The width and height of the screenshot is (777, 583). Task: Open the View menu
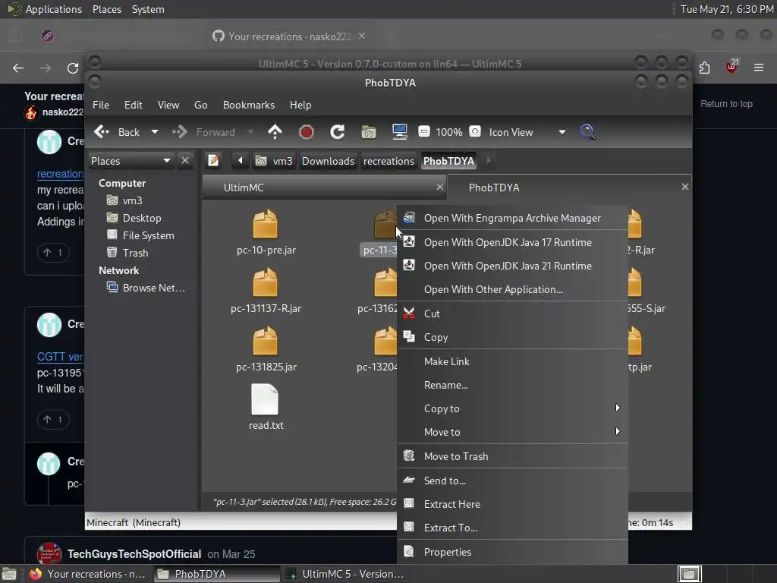[x=168, y=105]
